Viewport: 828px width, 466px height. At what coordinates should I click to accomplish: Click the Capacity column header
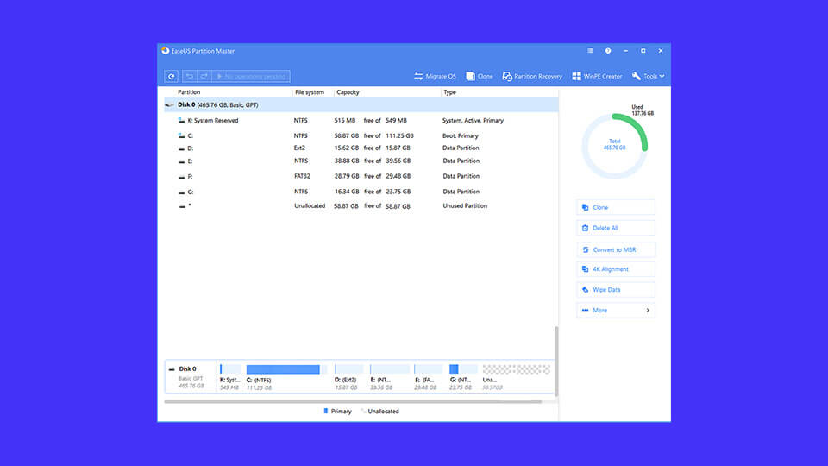point(348,92)
